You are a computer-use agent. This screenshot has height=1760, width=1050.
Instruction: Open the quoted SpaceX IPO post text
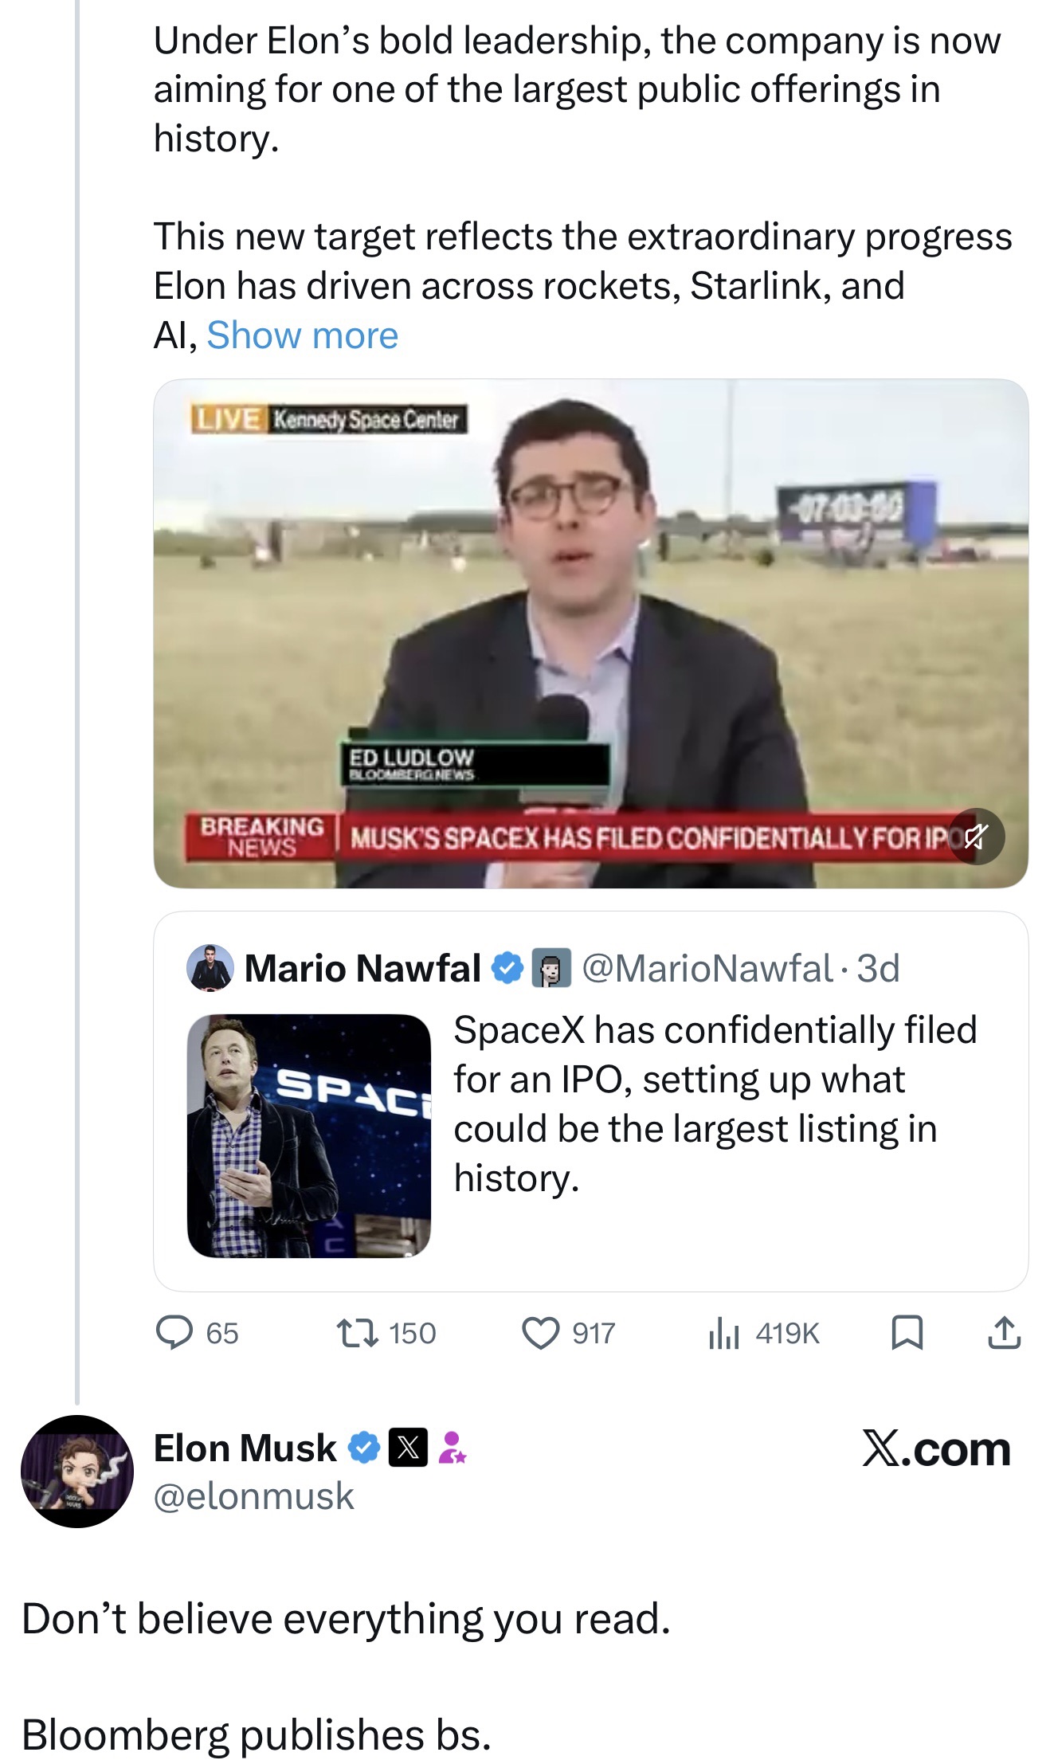pos(715,1103)
